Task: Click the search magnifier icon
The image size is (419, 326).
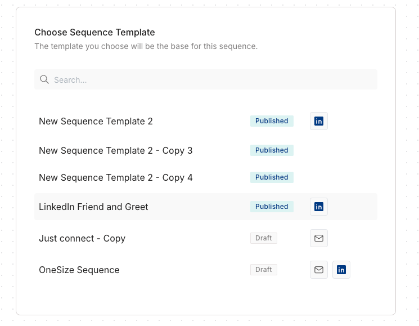Action: [44, 80]
